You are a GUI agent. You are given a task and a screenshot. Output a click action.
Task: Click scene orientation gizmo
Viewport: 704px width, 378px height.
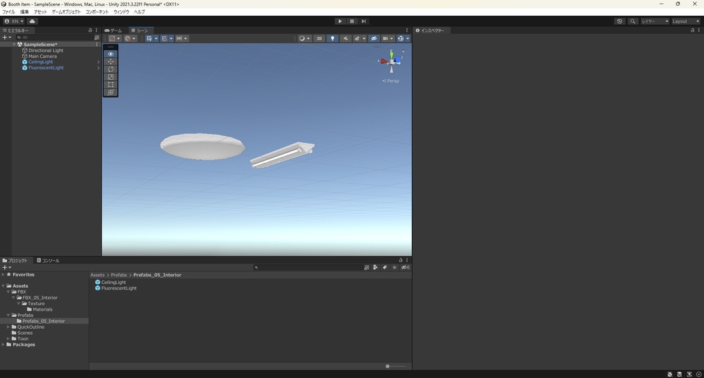[x=391, y=61]
